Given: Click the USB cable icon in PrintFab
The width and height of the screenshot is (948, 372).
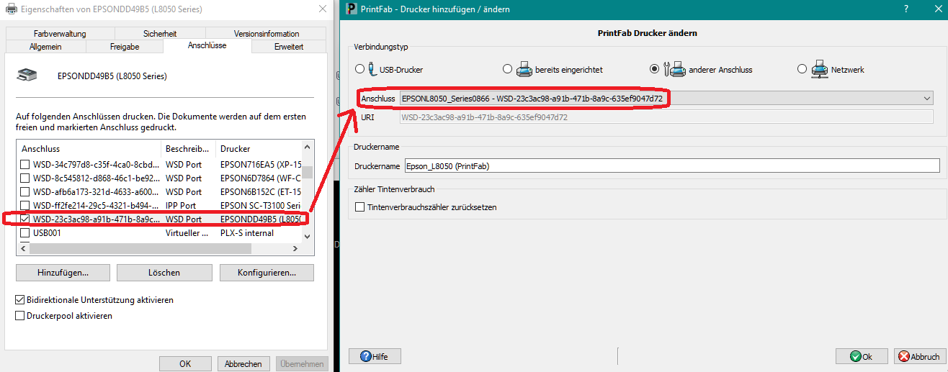Looking at the screenshot, I should (x=372, y=69).
